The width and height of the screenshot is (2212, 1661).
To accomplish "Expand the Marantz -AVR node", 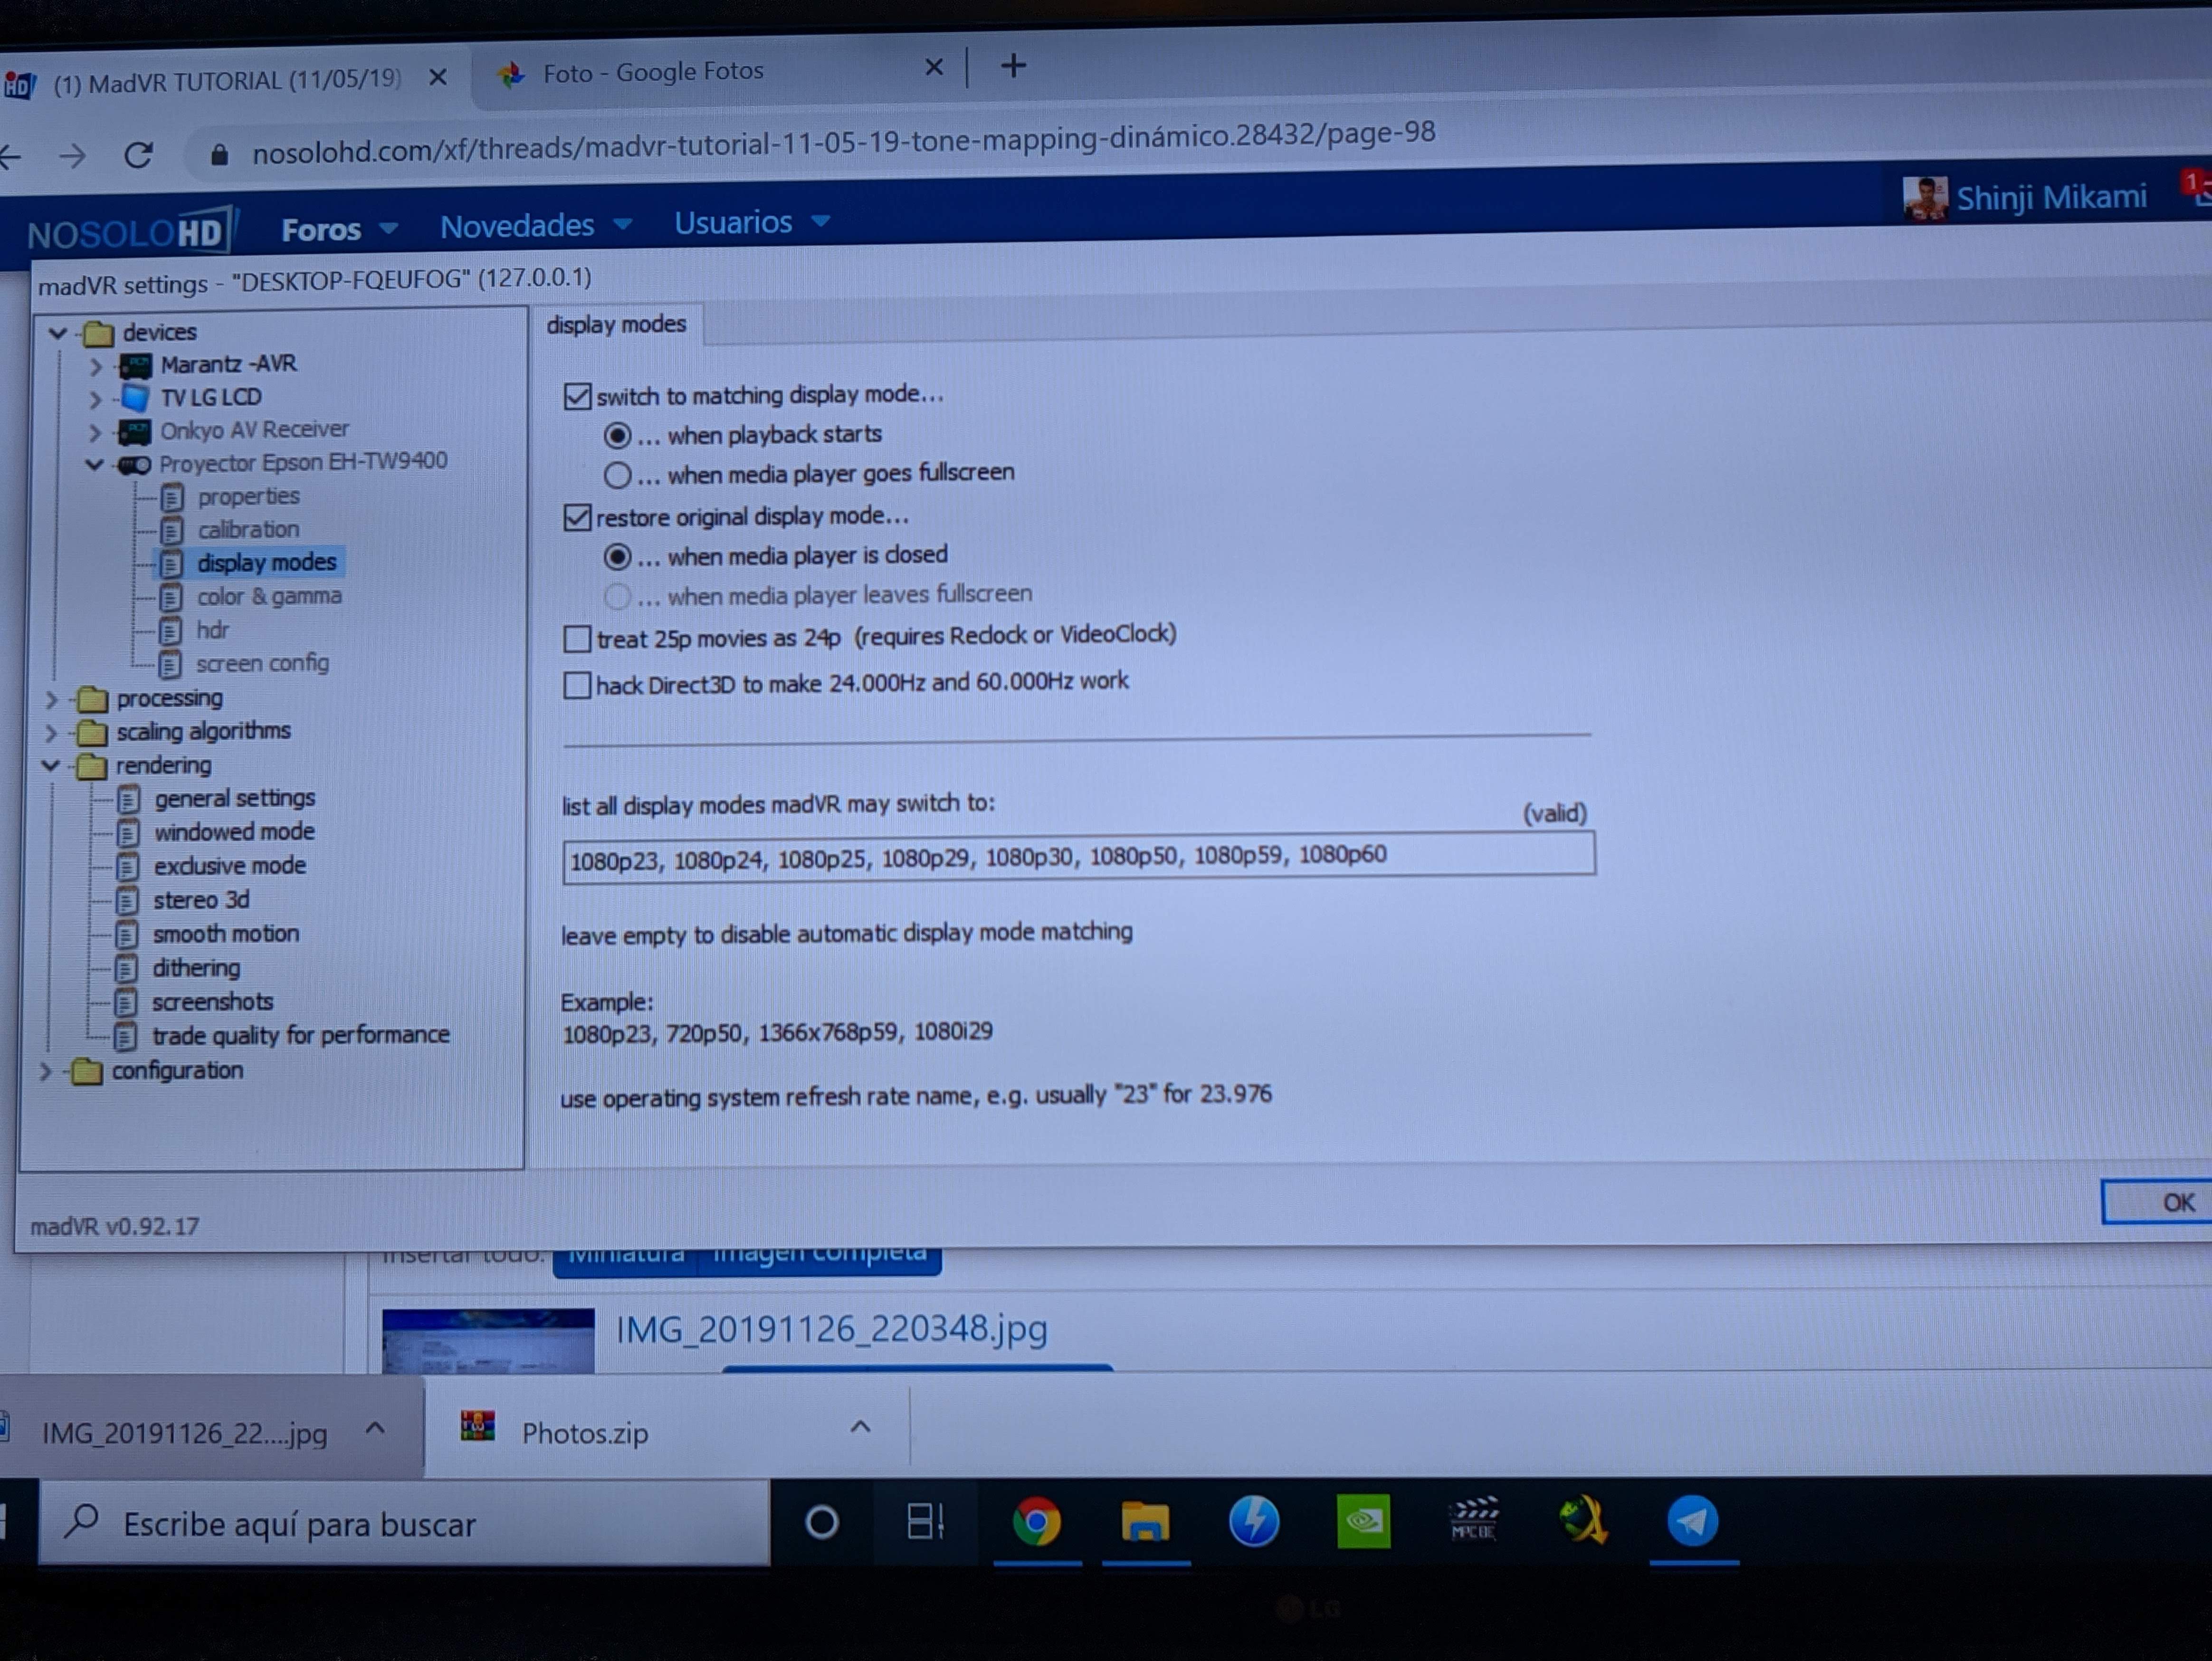I will (96, 367).
